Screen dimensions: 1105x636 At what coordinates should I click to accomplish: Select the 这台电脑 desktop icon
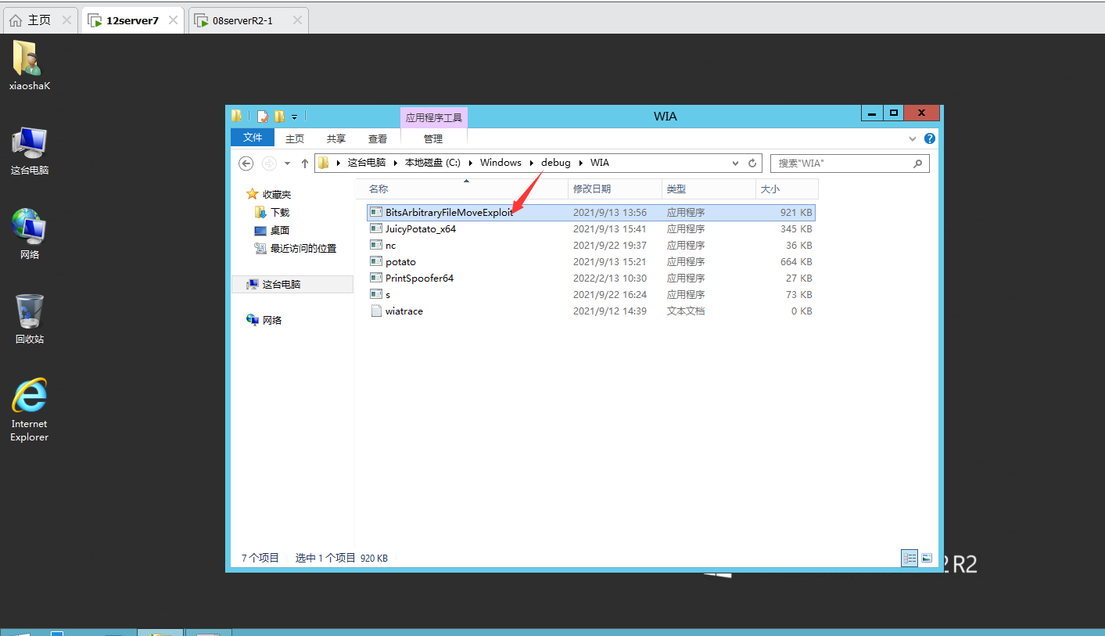click(x=29, y=151)
